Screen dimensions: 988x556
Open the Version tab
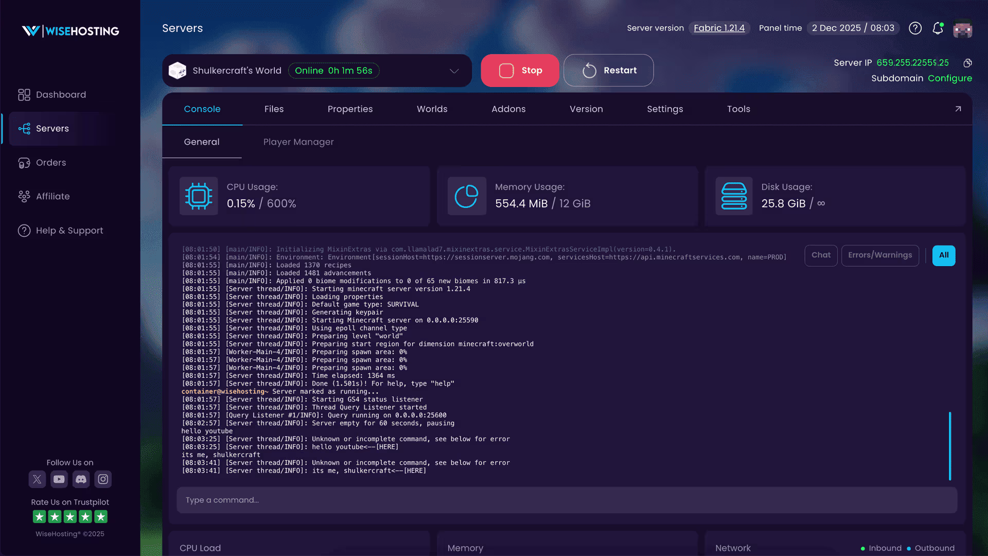tap(587, 109)
